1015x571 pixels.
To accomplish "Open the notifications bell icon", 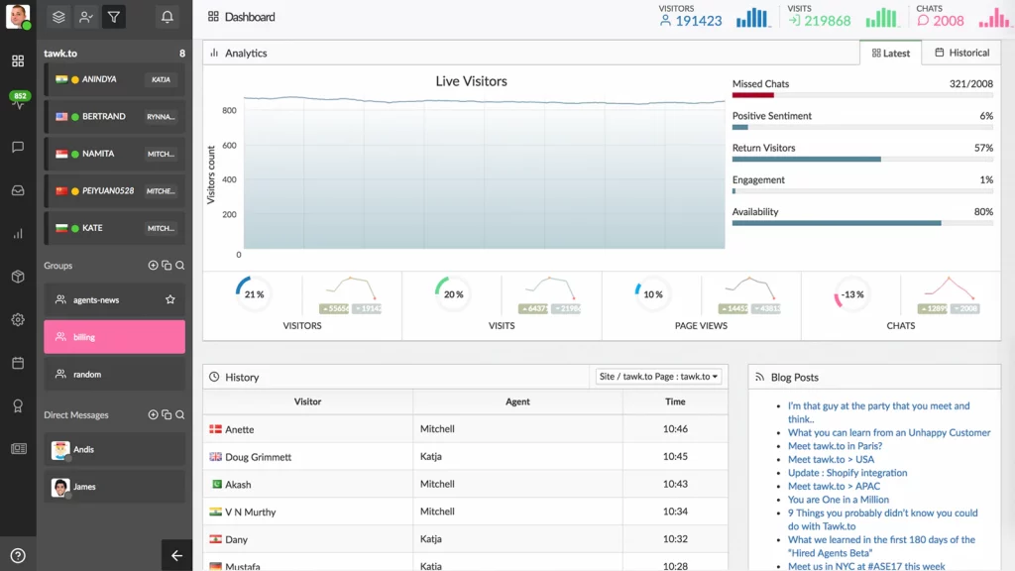I will click(167, 17).
